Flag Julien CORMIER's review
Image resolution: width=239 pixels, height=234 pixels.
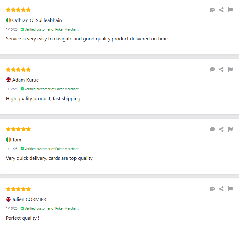tap(230, 189)
